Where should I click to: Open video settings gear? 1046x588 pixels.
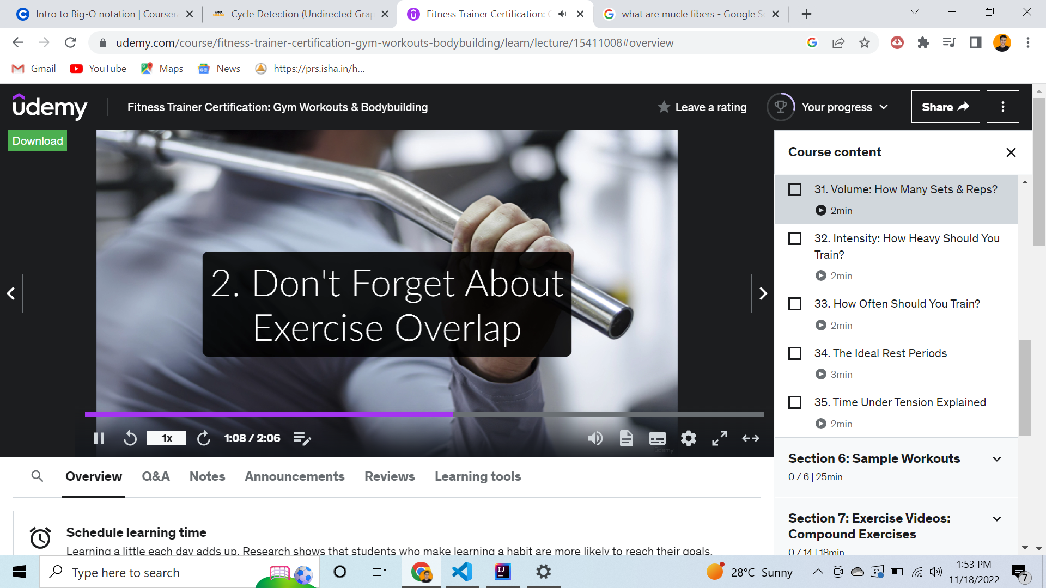688,438
